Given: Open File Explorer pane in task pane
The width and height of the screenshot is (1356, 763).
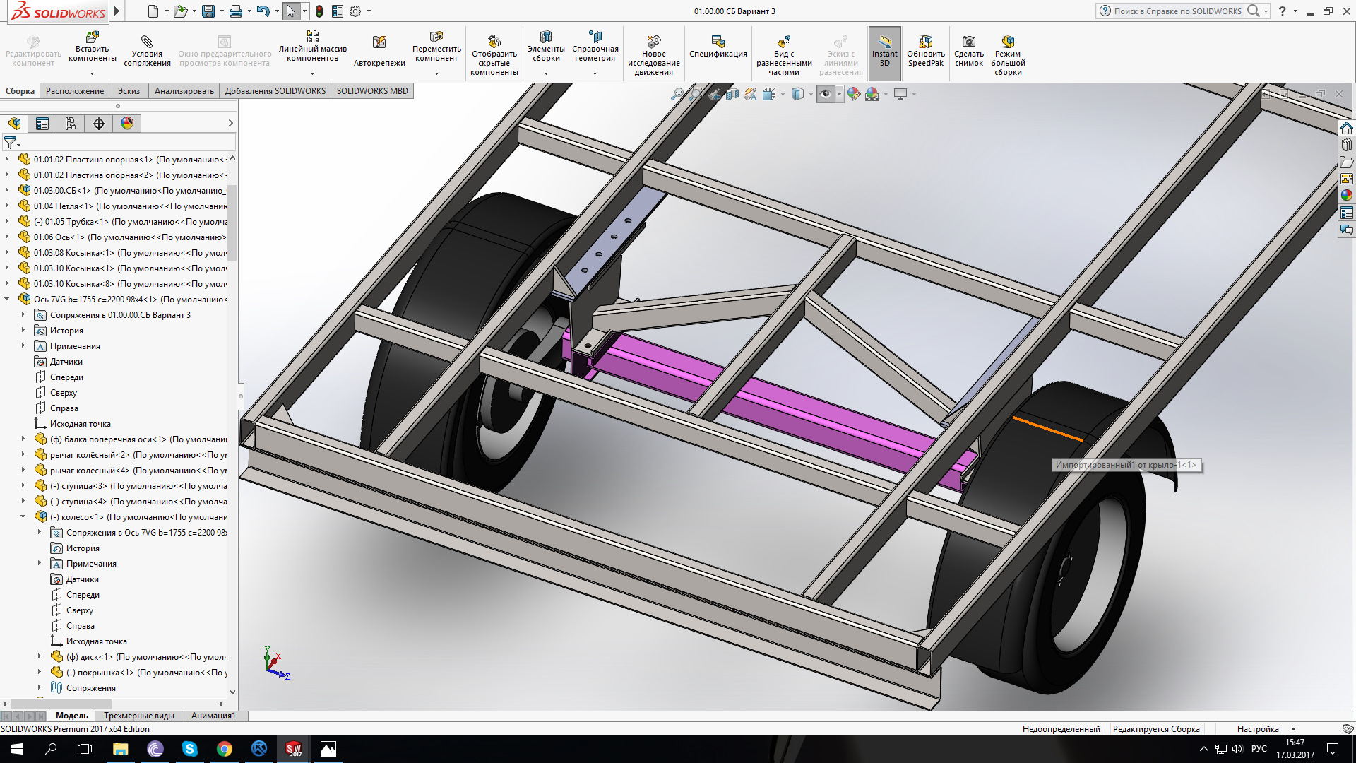Looking at the screenshot, I should tap(1347, 162).
